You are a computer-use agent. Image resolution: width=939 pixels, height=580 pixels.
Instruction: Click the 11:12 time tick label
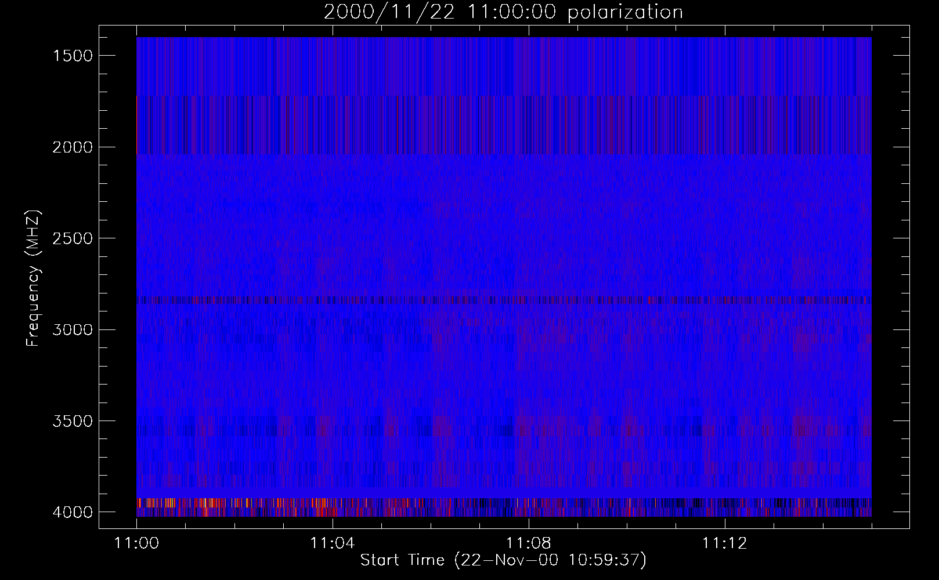click(x=724, y=543)
